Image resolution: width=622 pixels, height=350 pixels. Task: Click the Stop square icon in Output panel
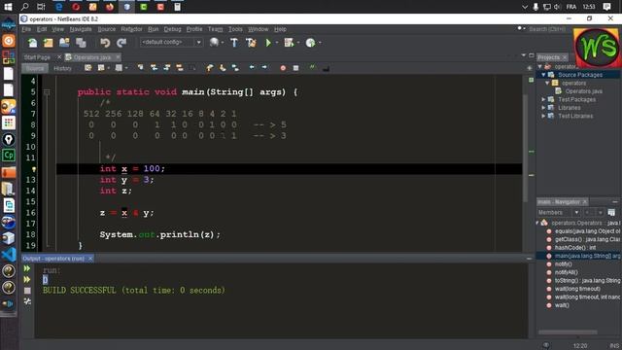[x=27, y=291]
